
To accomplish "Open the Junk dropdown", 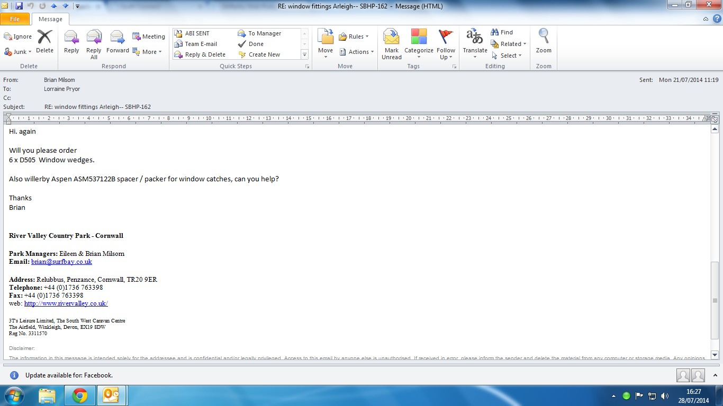I will tap(18, 51).
